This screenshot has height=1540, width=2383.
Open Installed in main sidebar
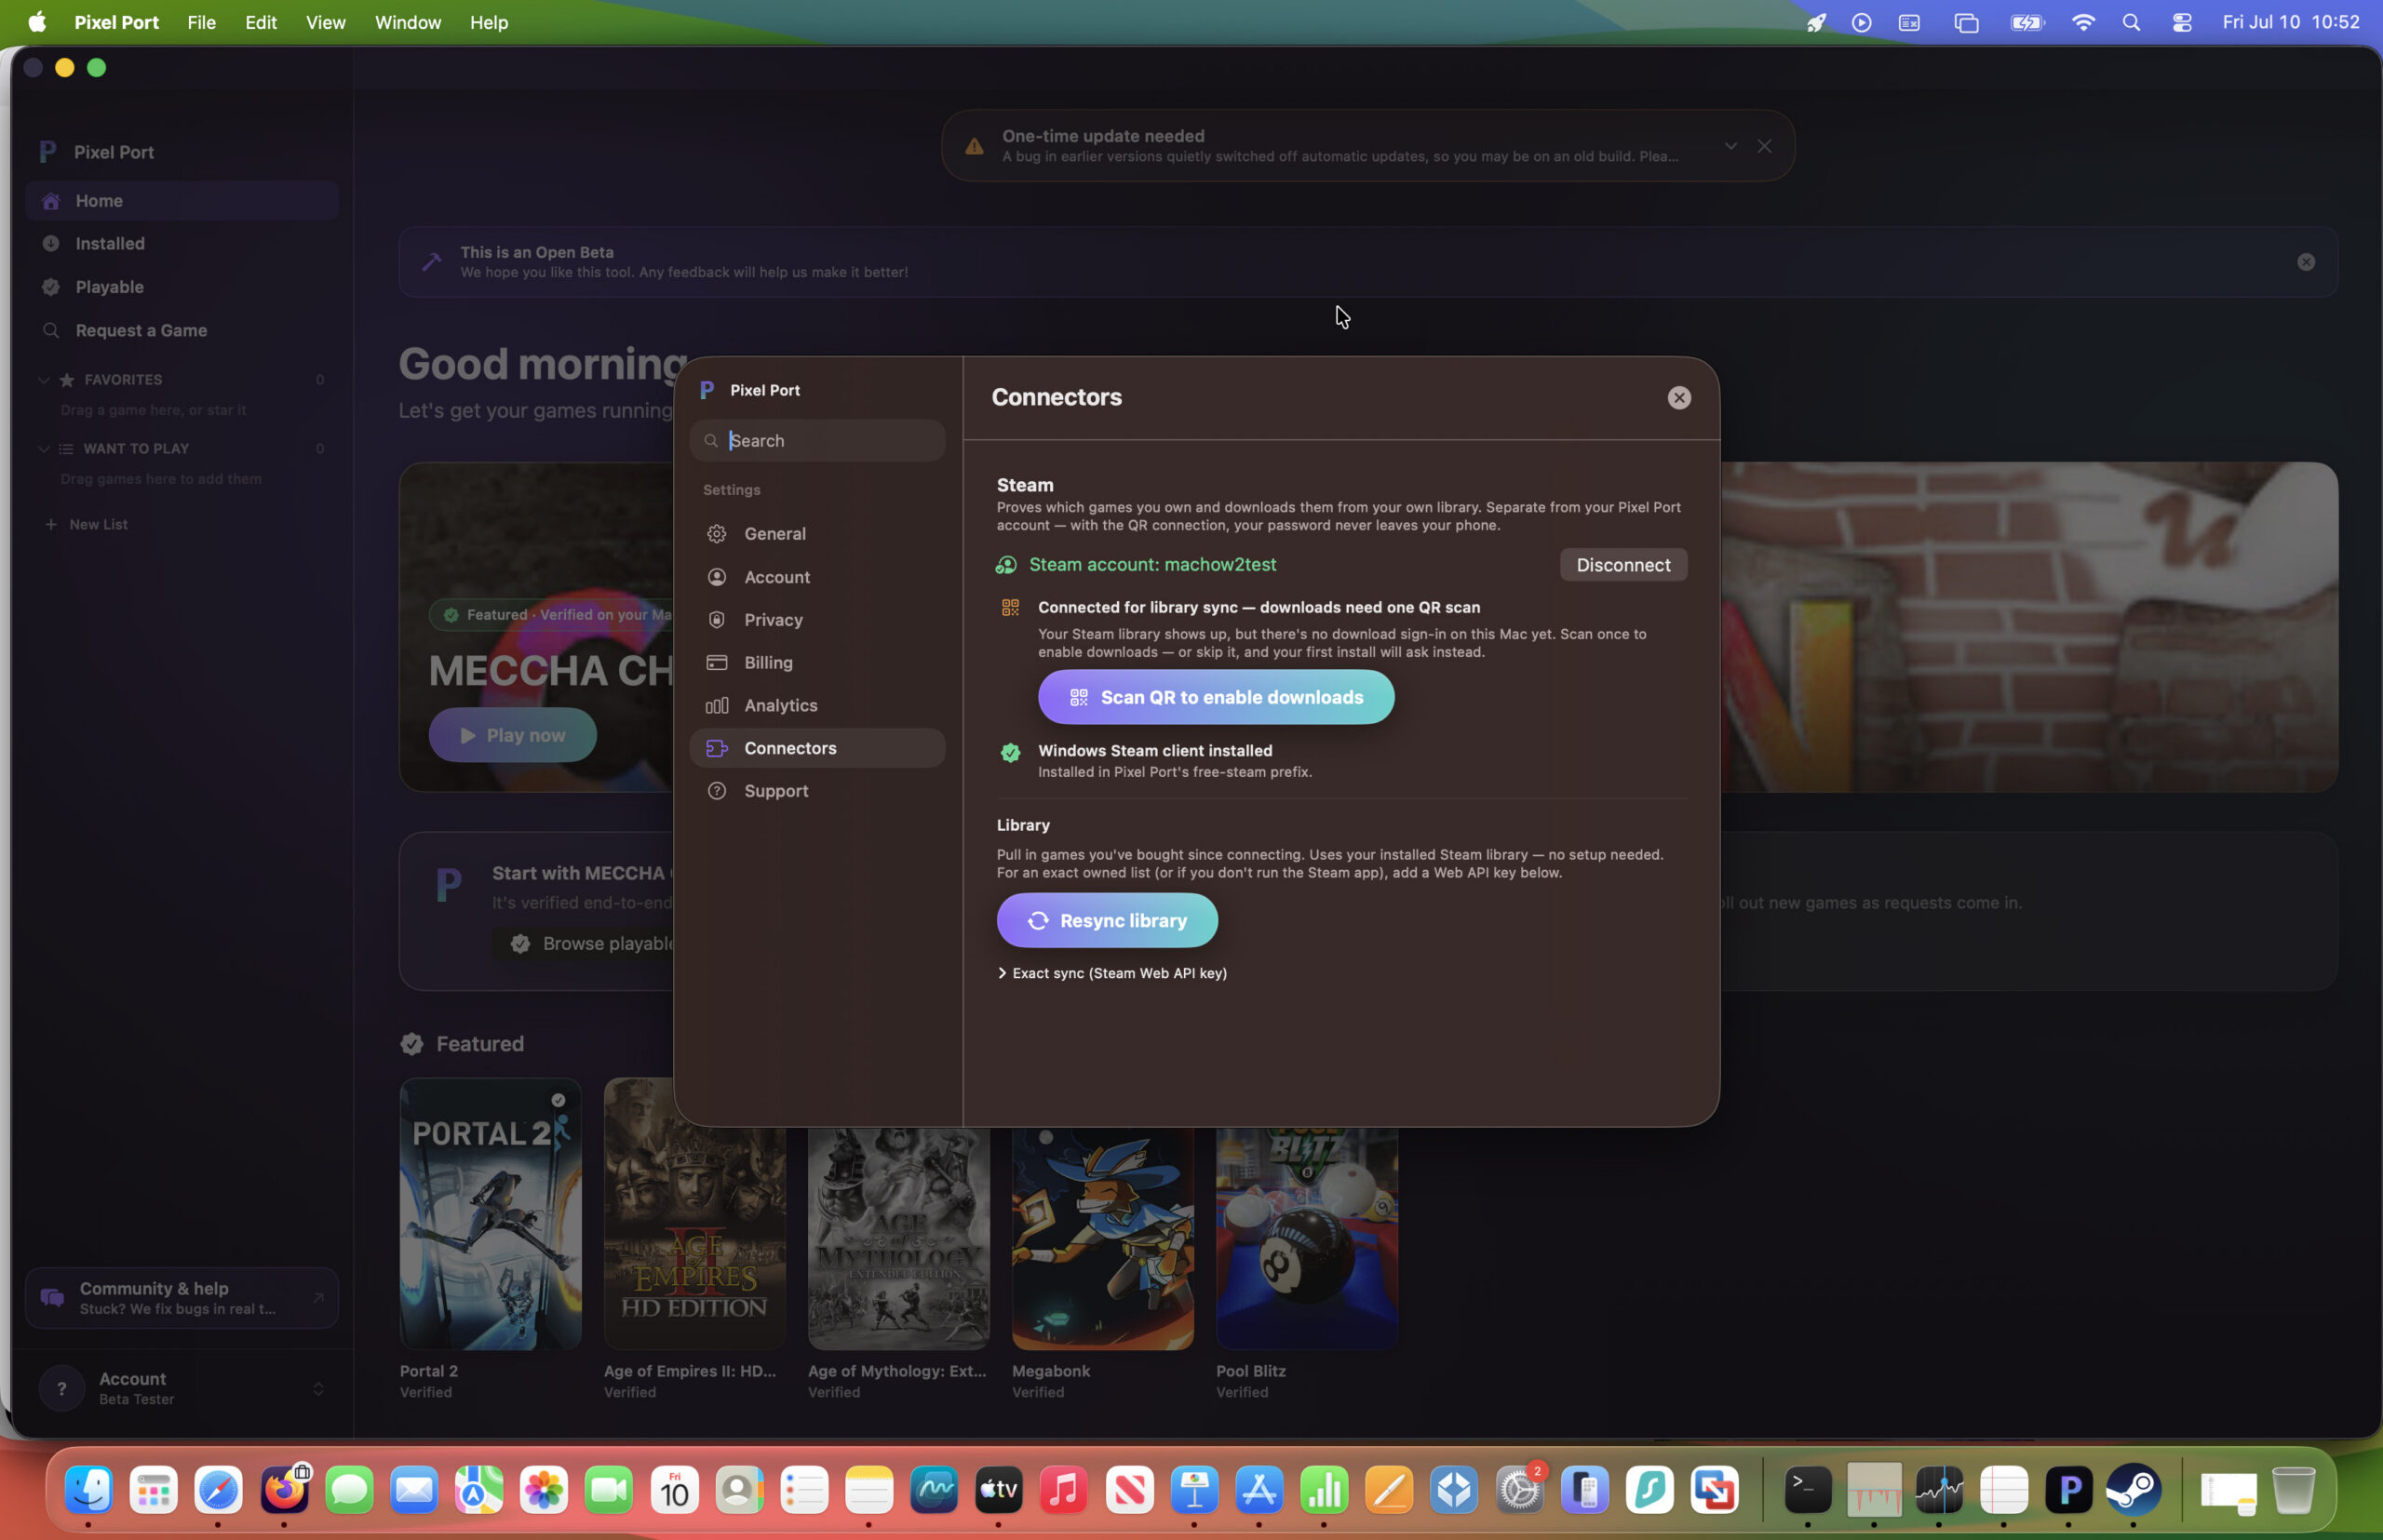click(x=182, y=243)
